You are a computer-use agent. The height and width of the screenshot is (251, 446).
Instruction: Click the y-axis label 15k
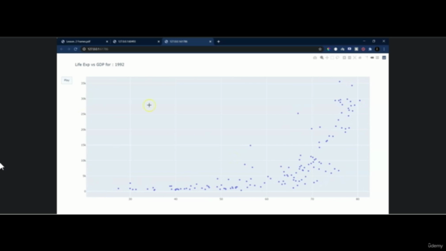84,145
